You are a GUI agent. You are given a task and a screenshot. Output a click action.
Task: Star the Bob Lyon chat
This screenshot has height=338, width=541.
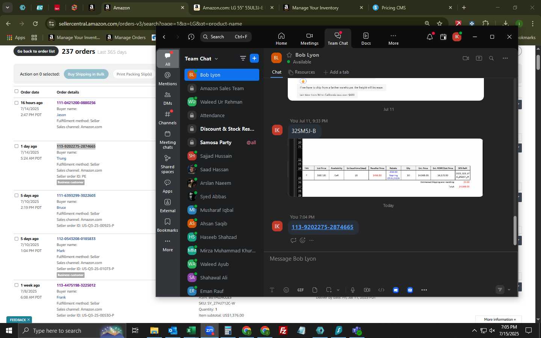point(290,55)
